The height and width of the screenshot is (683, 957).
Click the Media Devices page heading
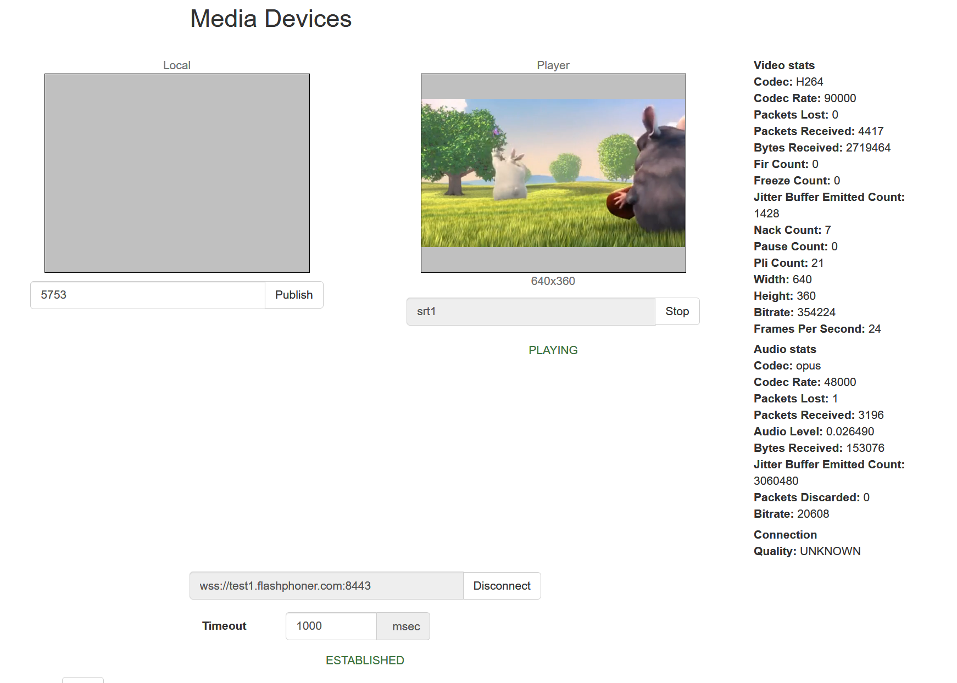(x=271, y=19)
